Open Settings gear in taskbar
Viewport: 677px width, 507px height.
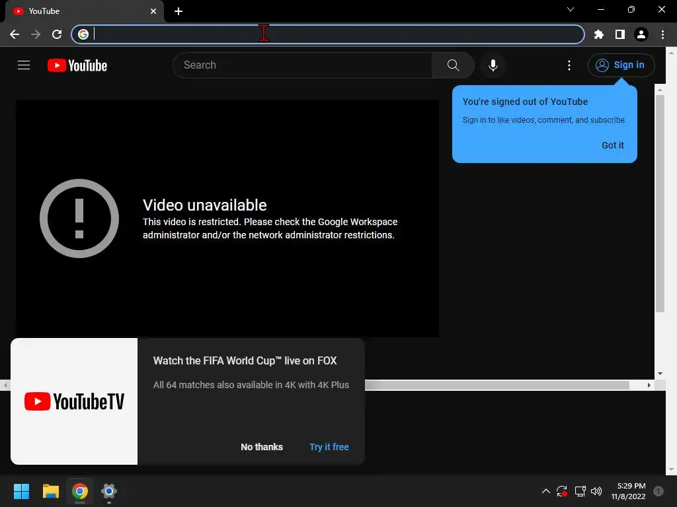coord(109,491)
